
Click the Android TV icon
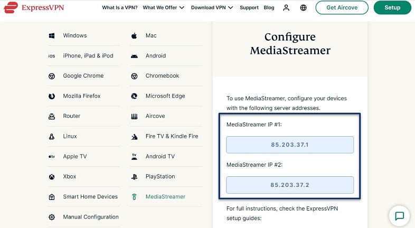point(134,157)
